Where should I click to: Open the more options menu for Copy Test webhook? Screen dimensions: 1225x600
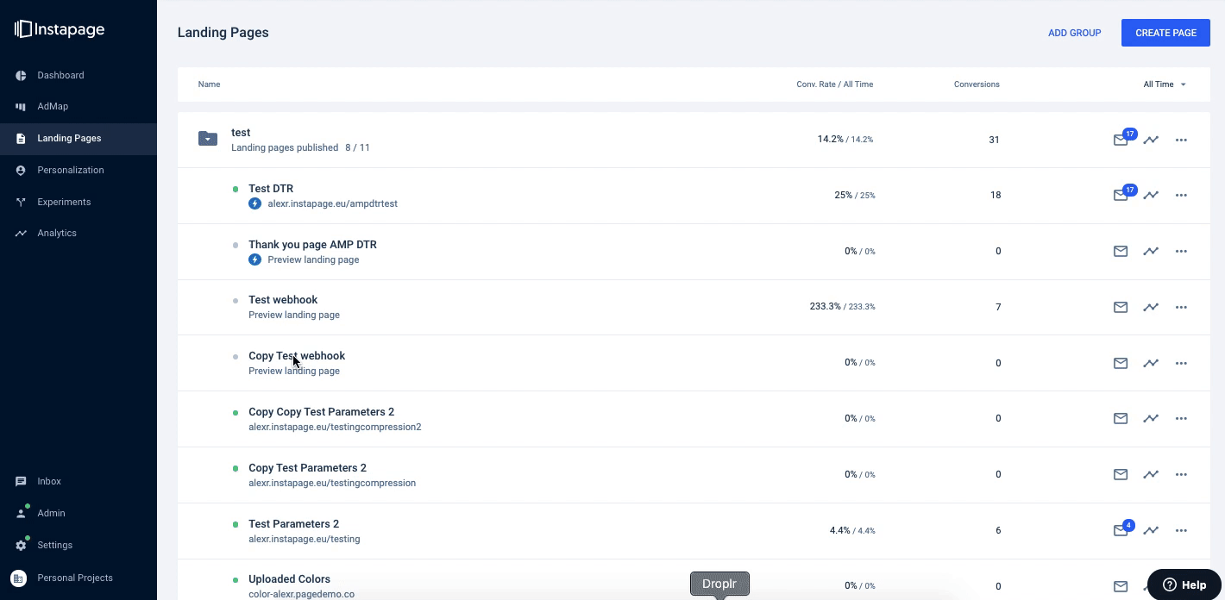click(1181, 363)
